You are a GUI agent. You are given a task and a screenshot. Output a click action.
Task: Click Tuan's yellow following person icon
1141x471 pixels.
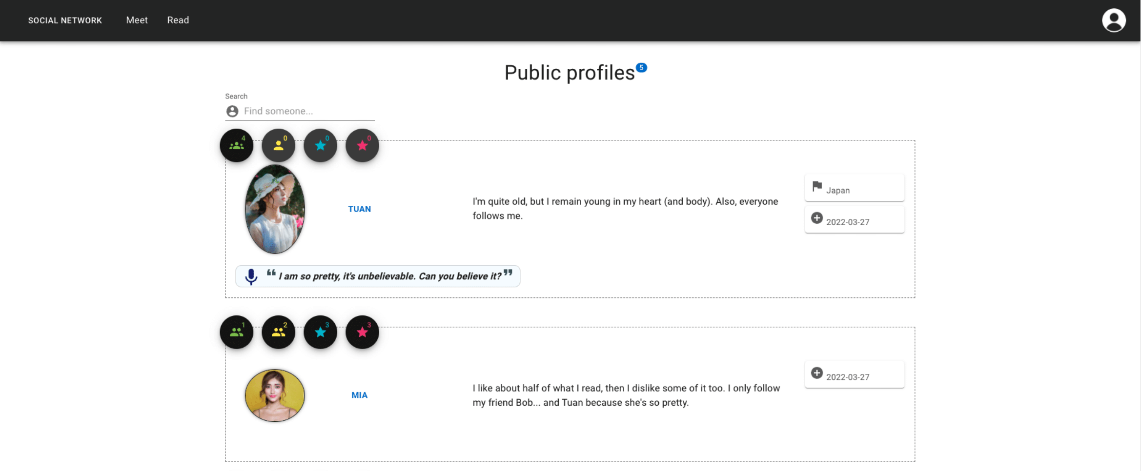[x=279, y=145]
